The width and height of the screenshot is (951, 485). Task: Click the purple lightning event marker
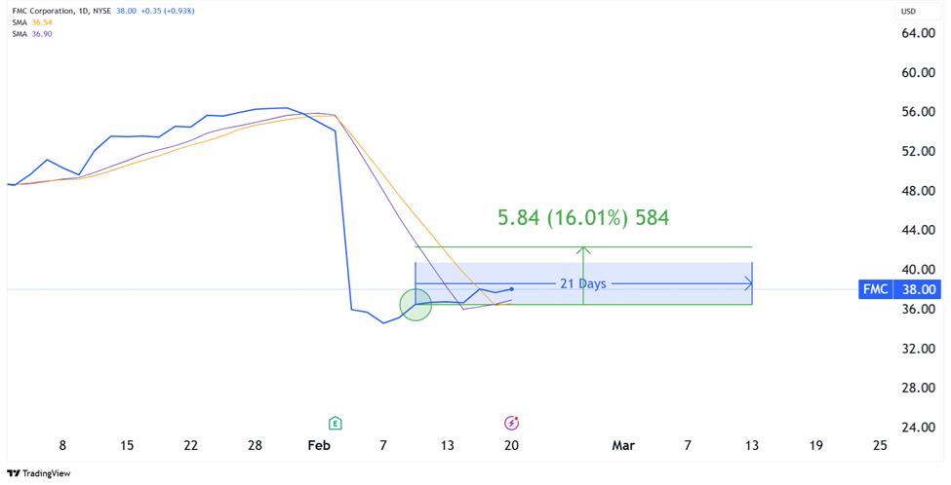pos(511,423)
